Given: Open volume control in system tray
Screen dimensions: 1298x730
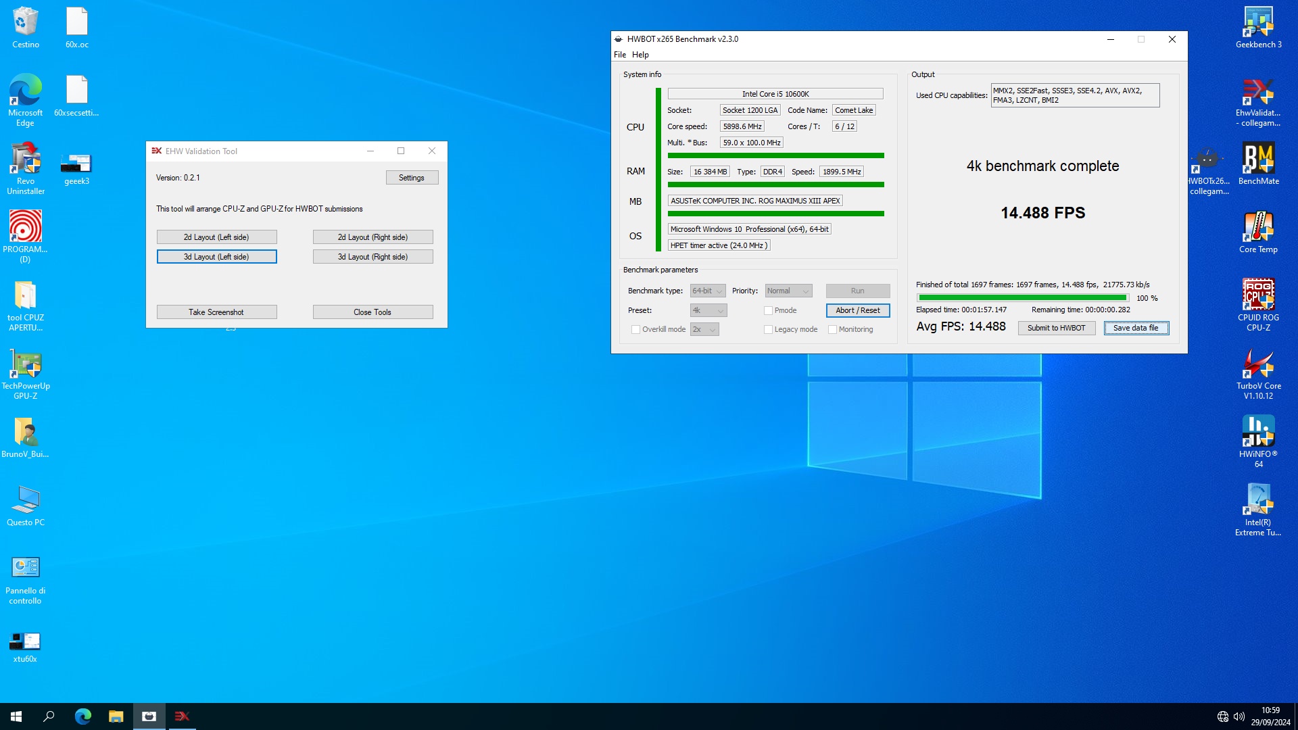Looking at the screenshot, I should [x=1239, y=716].
